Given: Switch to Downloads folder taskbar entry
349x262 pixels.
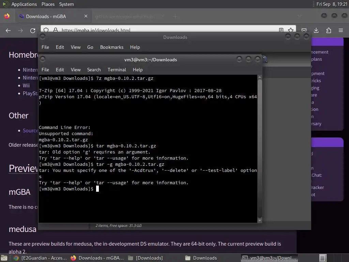Looking at the screenshot, I should 201,258.
